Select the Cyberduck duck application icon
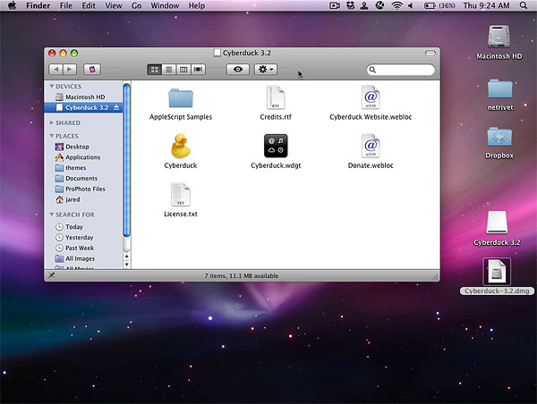The image size is (537, 404). [181, 146]
